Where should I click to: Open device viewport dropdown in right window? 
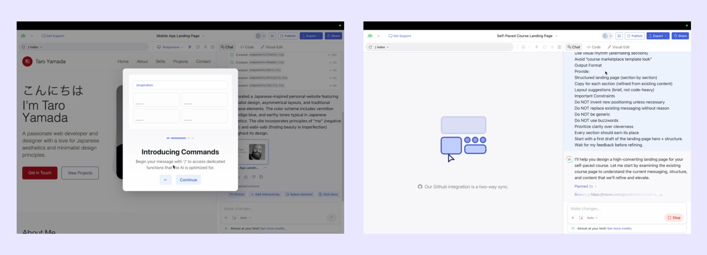(525, 47)
